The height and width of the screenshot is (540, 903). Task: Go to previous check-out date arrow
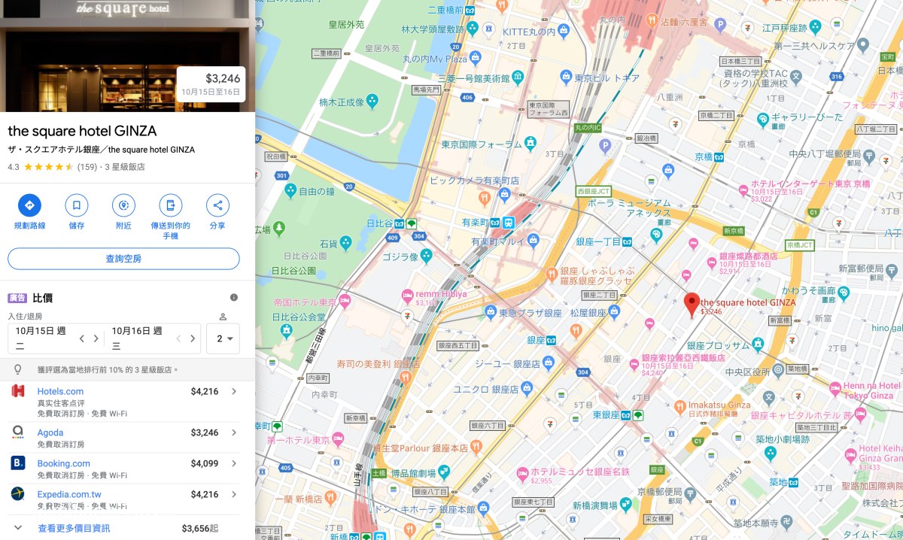tap(179, 338)
